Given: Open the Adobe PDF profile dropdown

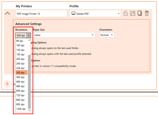Looking at the screenshot, I should (x=95, y=13).
